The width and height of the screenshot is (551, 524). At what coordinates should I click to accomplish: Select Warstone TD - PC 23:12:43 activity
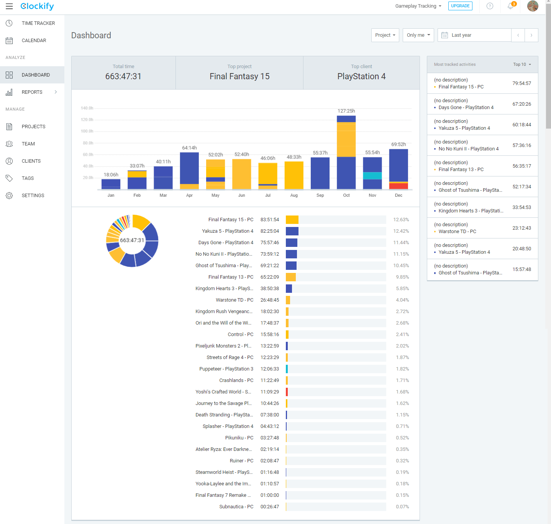pyautogui.click(x=482, y=228)
